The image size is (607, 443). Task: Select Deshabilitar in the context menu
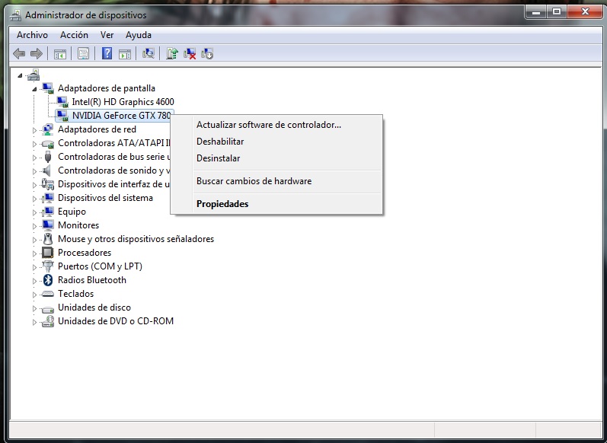(220, 142)
